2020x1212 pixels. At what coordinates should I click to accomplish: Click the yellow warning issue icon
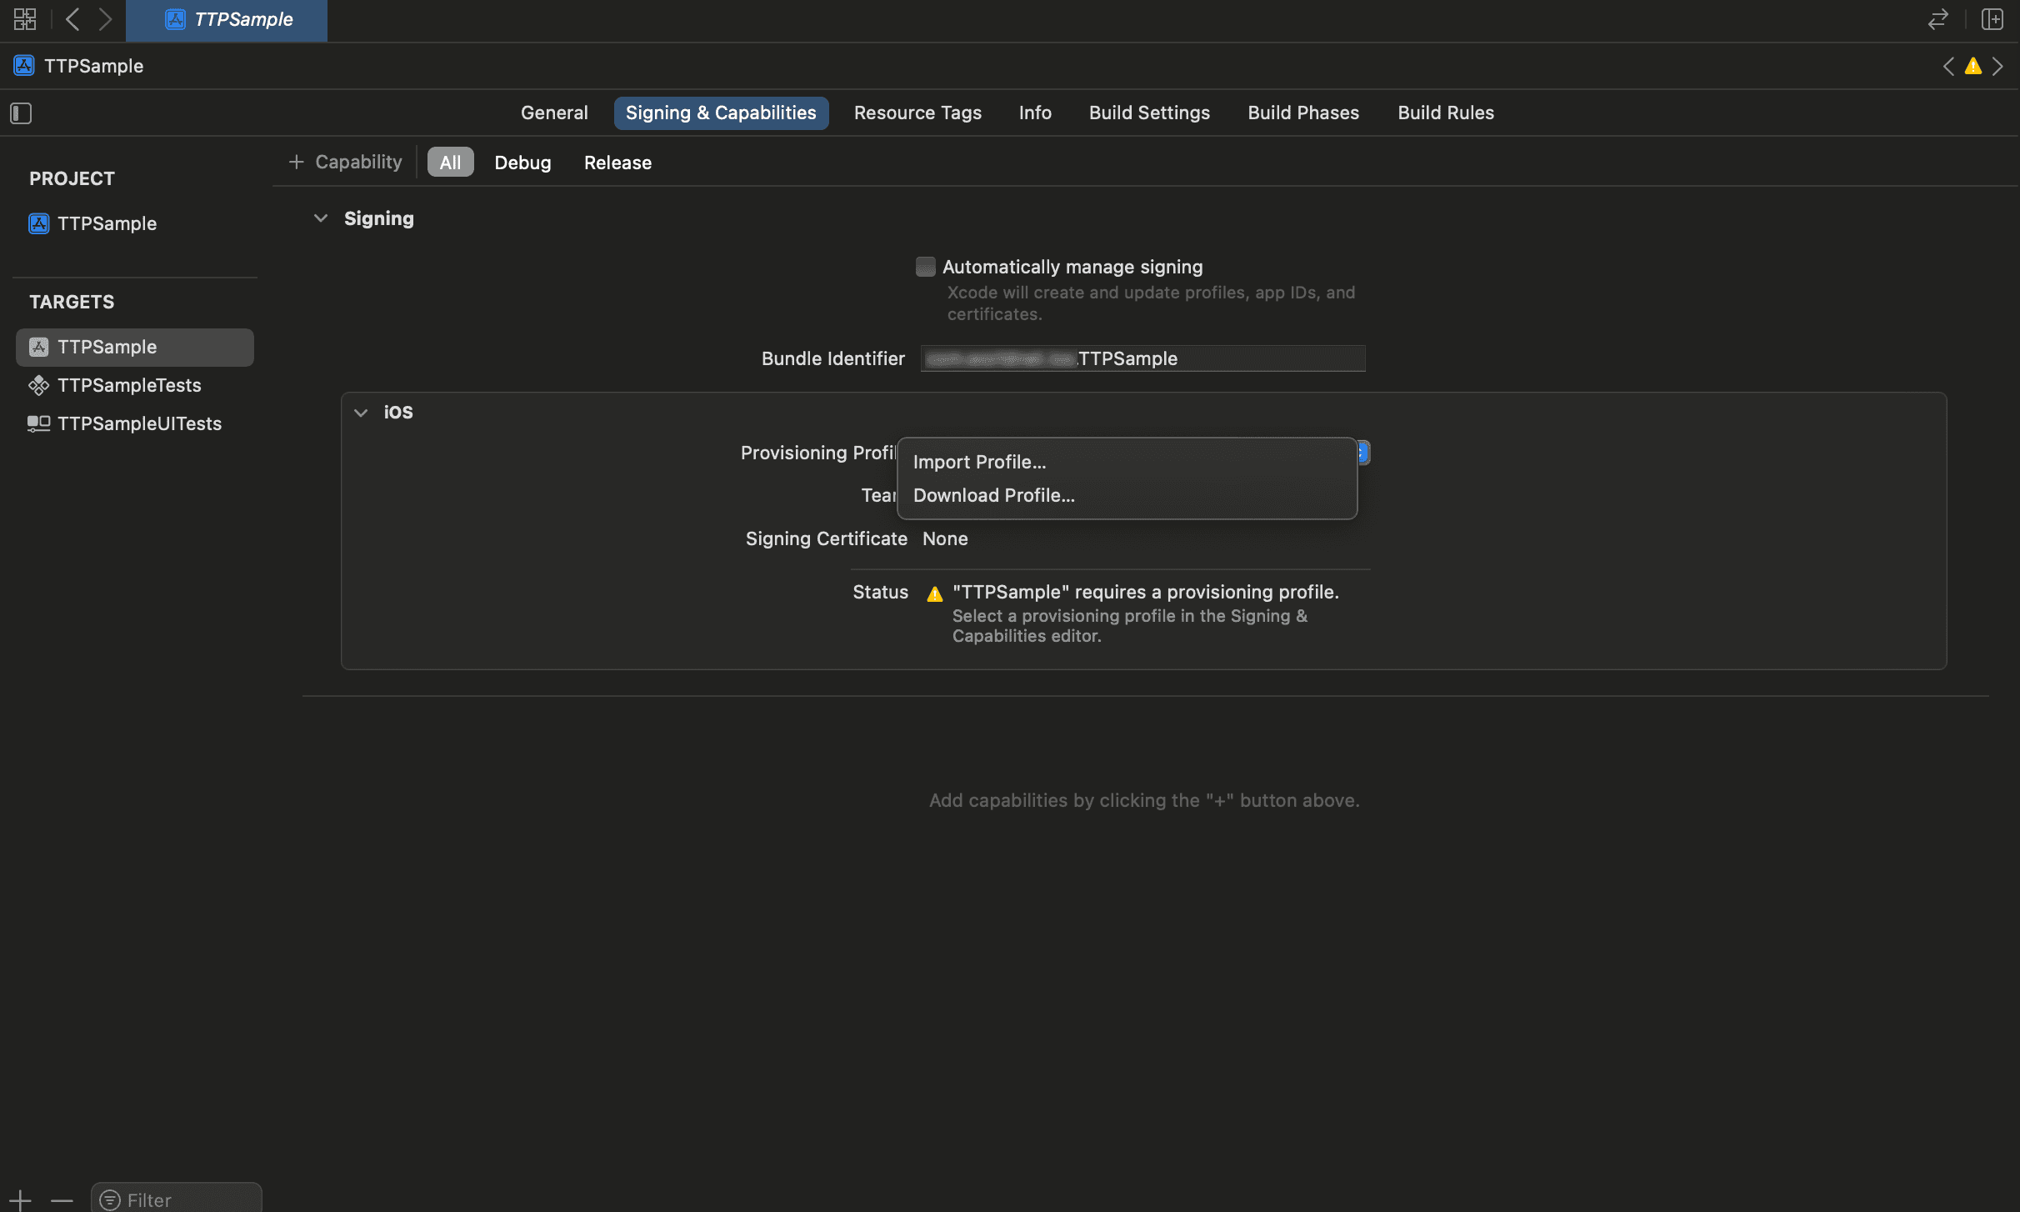(1972, 67)
